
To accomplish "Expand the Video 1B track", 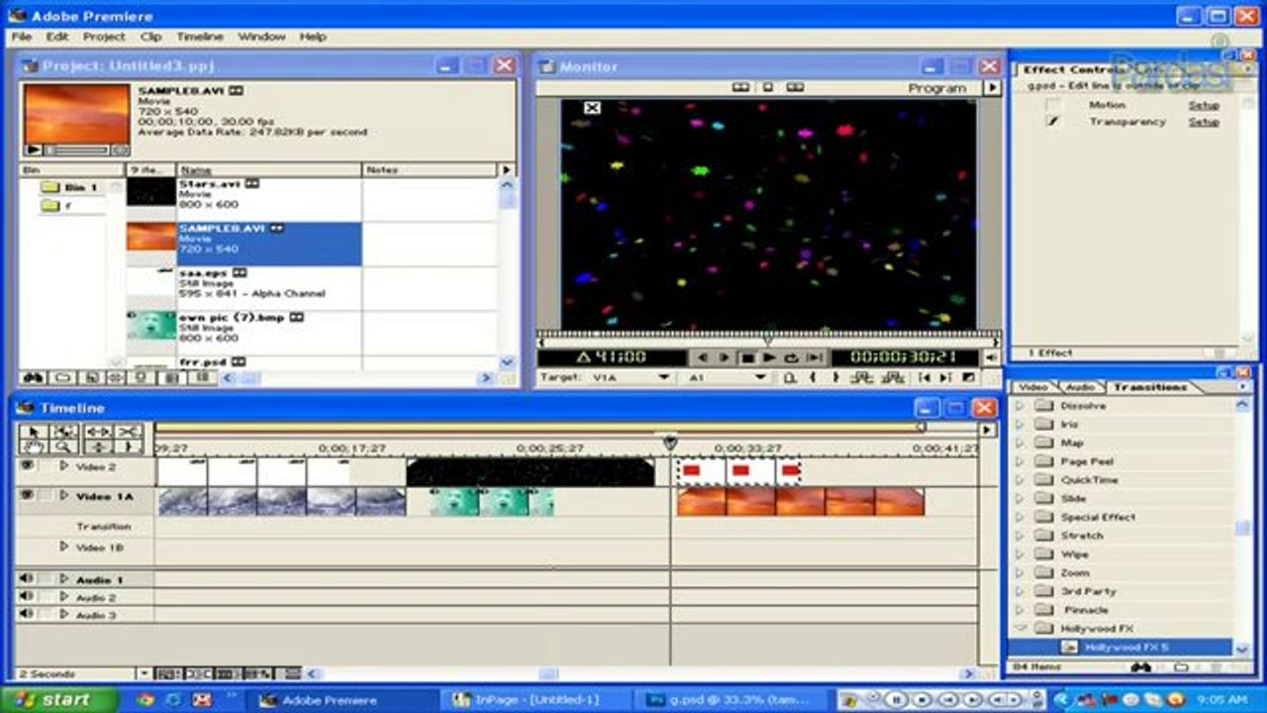I will coord(63,547).
